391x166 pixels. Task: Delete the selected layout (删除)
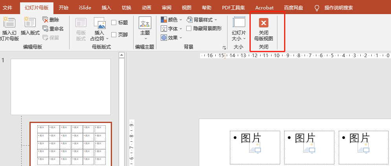(x=51, y=20)
